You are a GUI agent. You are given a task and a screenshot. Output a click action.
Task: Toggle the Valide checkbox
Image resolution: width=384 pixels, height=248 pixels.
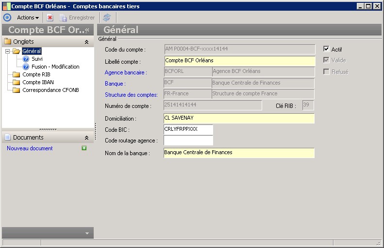[x=326, y=60]
